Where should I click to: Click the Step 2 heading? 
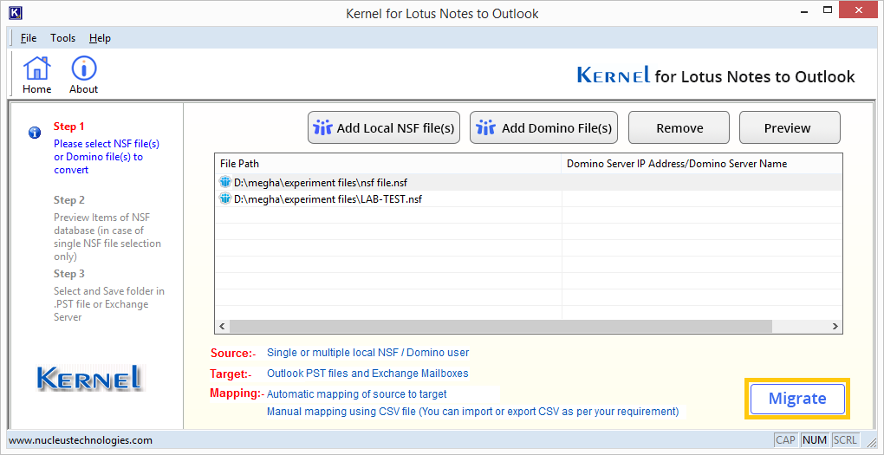[x=69, y=200]
